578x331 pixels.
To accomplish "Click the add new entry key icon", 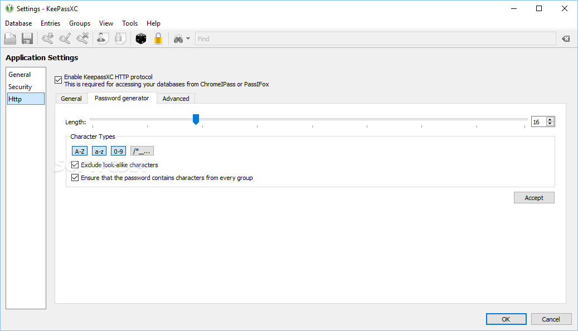I will click(47, 38).
